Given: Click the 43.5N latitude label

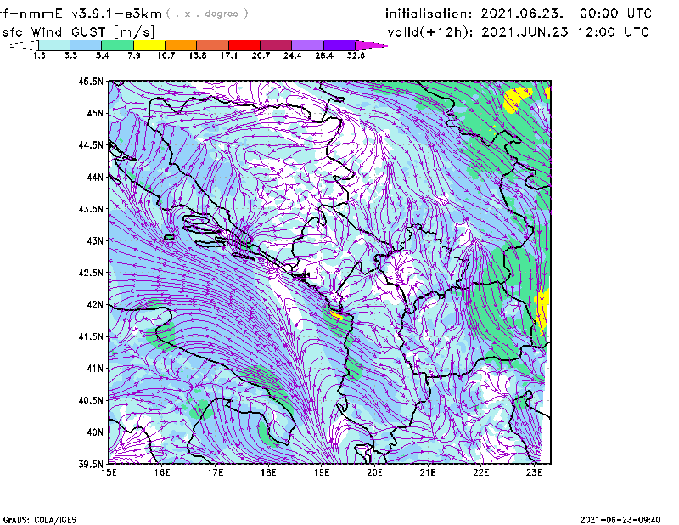Looking at the screenshot, I should [91, 209].
